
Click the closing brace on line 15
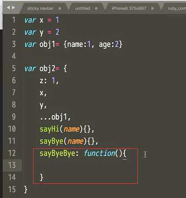click(x=26, y=190)
